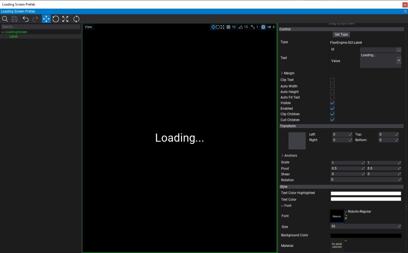Click slider arrow icon in Left field

(351, 134)
